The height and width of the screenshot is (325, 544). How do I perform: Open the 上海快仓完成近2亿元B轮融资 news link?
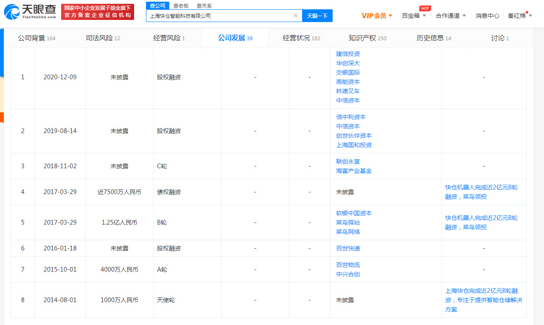point(484,300)
